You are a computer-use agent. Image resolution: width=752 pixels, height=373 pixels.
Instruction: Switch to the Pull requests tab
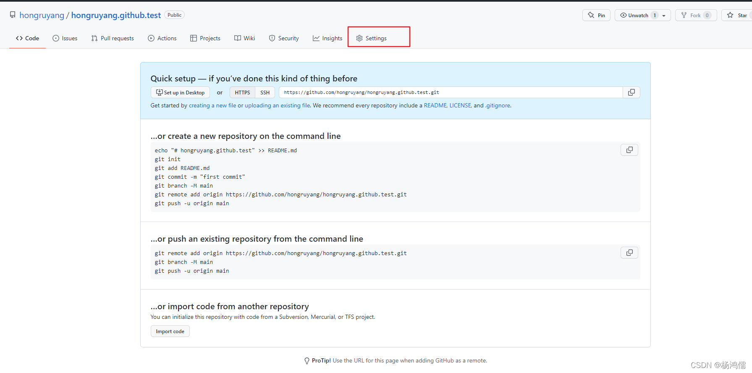click(x=113, y=38)
